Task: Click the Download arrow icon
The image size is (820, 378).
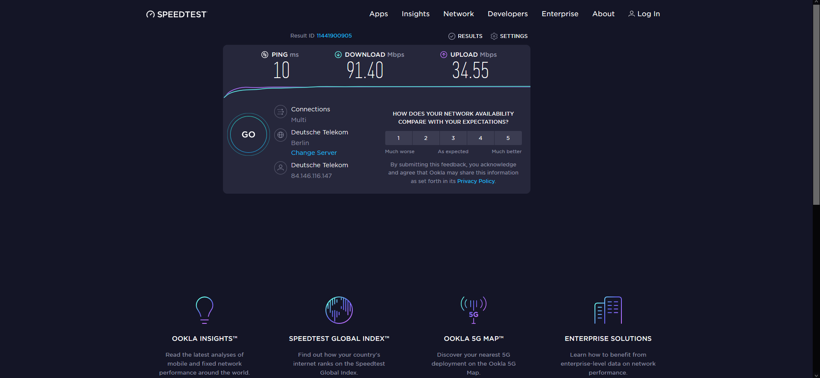Action: [338, 55]
